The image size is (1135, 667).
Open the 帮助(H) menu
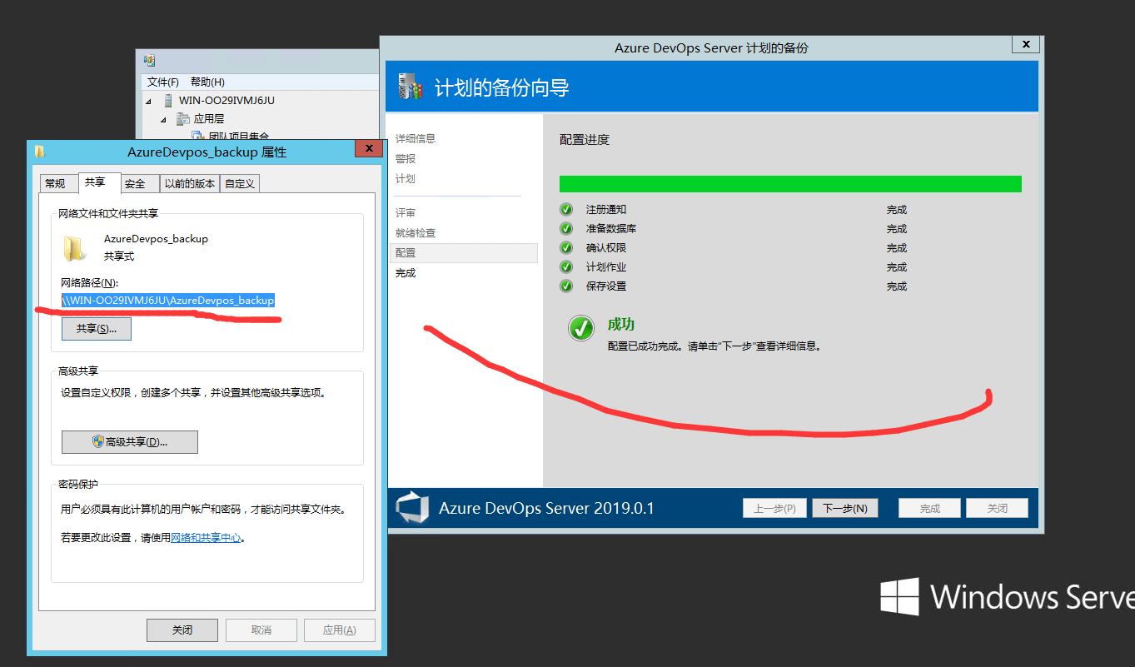tap(207, 82)
